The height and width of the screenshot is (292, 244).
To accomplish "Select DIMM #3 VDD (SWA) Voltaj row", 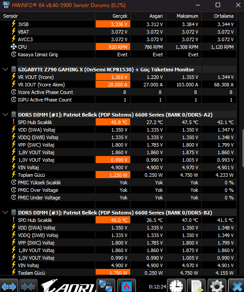I will [123, 228].
